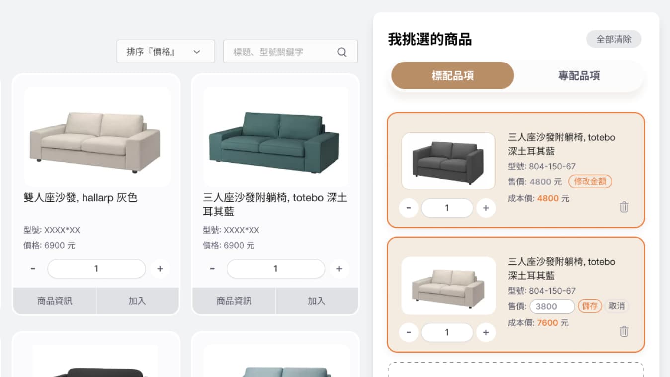This screenshot has width=670, height=377.
Task: Open the 排序『價格』 sort dropdown
Action: (166, 52)
